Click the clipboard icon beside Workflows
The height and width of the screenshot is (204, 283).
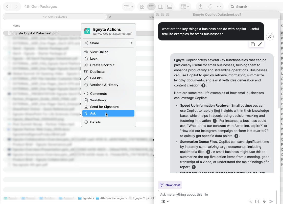(x=86, y=100)
